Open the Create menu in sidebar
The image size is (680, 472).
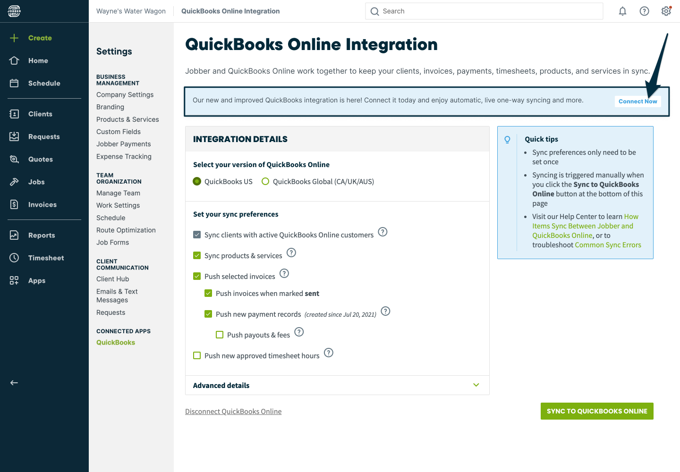(40, 38)
